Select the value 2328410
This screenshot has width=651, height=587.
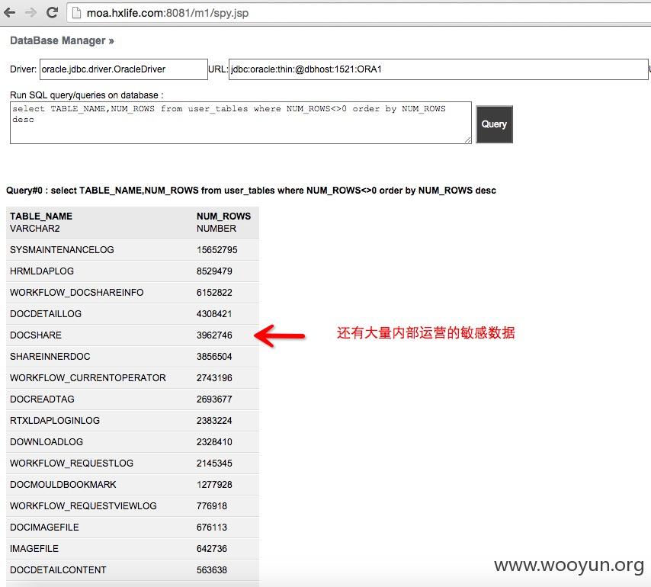click(x=214, y=442)
